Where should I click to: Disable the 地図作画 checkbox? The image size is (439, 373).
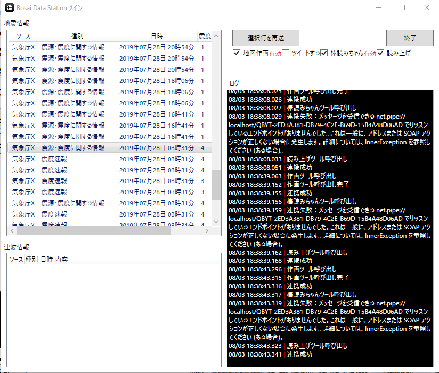click(x=237, y=53)
